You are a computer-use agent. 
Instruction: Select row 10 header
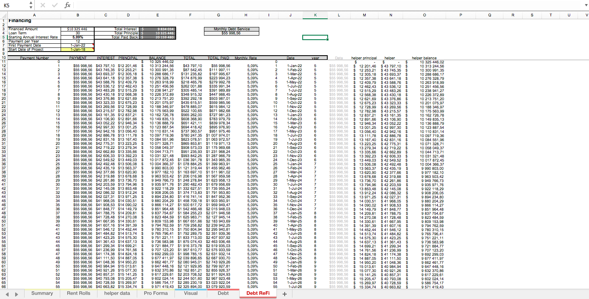tap(3, 58)
